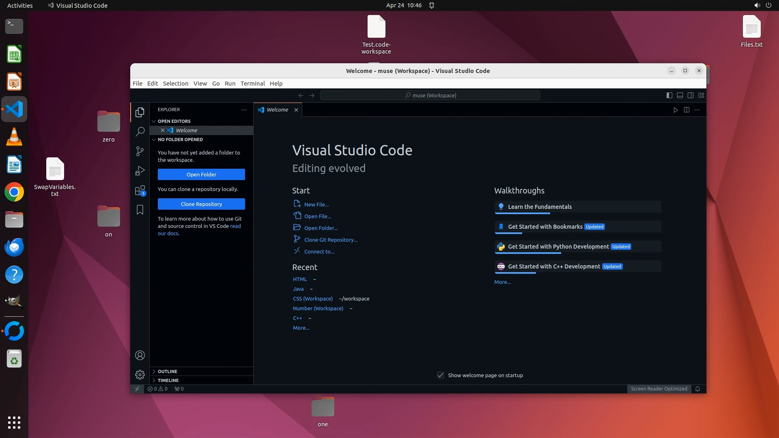
Task: Click the notifications bell in status bar
Action: [x=697, y=389]
